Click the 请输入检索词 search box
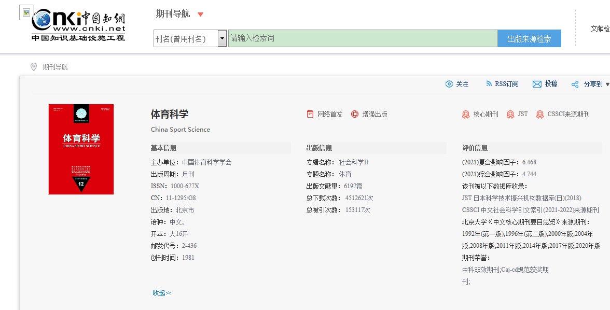The width and height of the screenshot is (610, 310). 363,38
